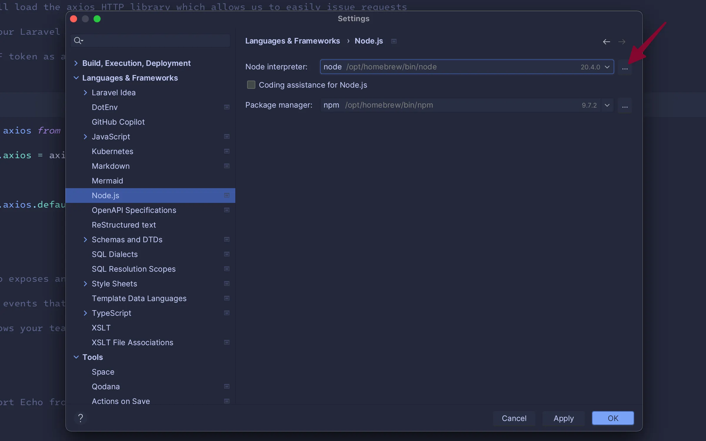The width and height of the screenshot is (706, 441).
Task: Expand the TypeScript tree node arrow
Action: coord(85,313)
